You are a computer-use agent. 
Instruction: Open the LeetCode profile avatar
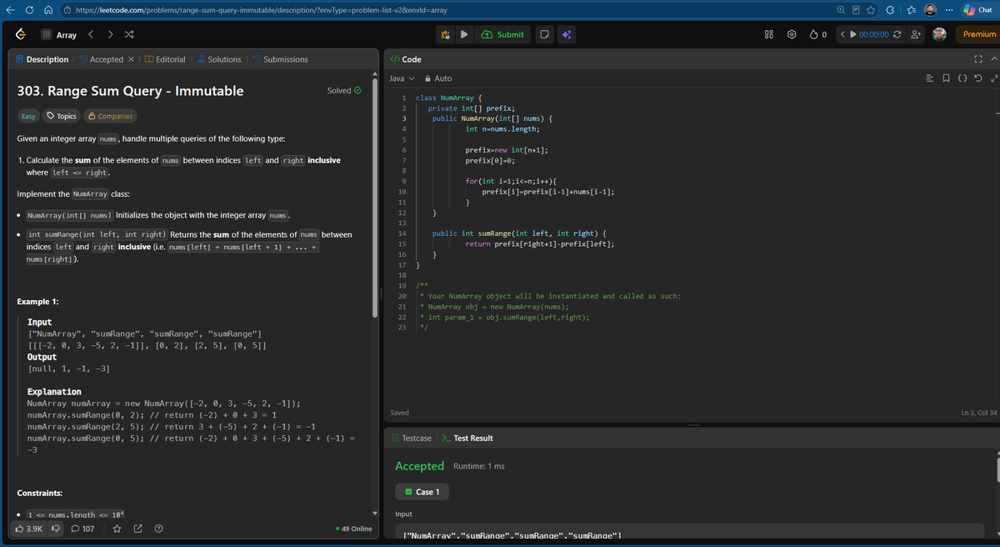click(x=939, y=35)
